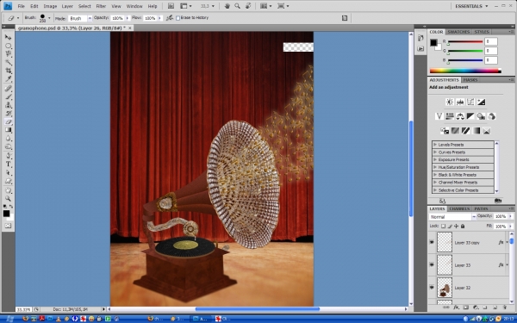Open the Filter menu
This screenshot has width=517, height=323.
click(x=101, y=6)
